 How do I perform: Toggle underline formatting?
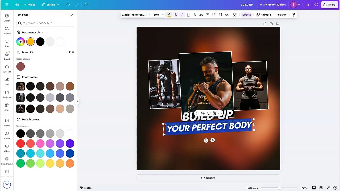click(188, 15)
